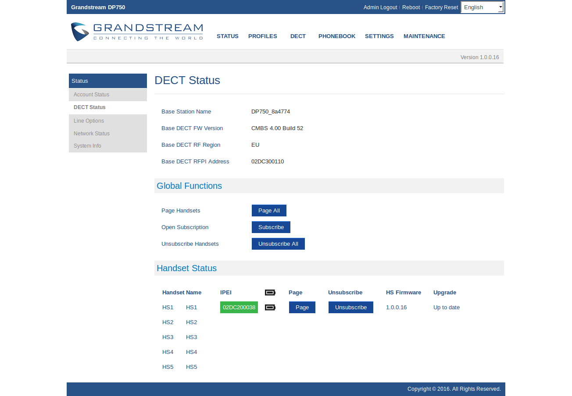This screenshot has height=396, width=572.
Task: Open the SETTINGS menu
Action: click(x=379, y=36)
